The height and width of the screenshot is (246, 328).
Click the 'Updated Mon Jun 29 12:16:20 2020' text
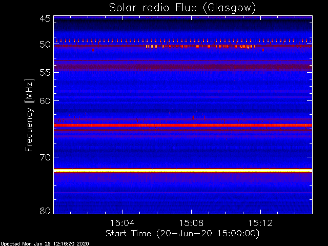(x=45, y=244)
